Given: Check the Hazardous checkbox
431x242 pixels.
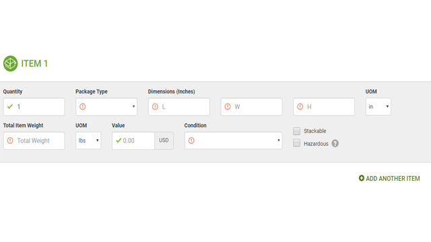Looking at the screenshot, I should point(296,143).
